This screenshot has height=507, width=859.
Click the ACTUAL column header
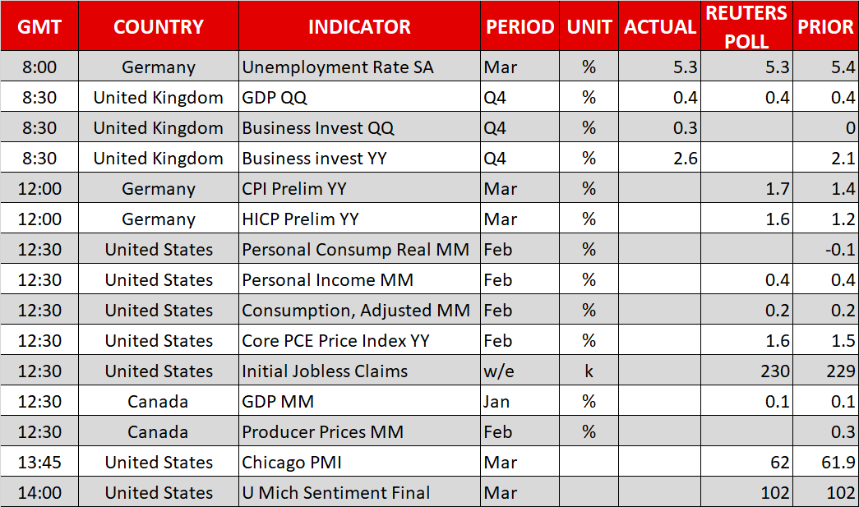660,26
